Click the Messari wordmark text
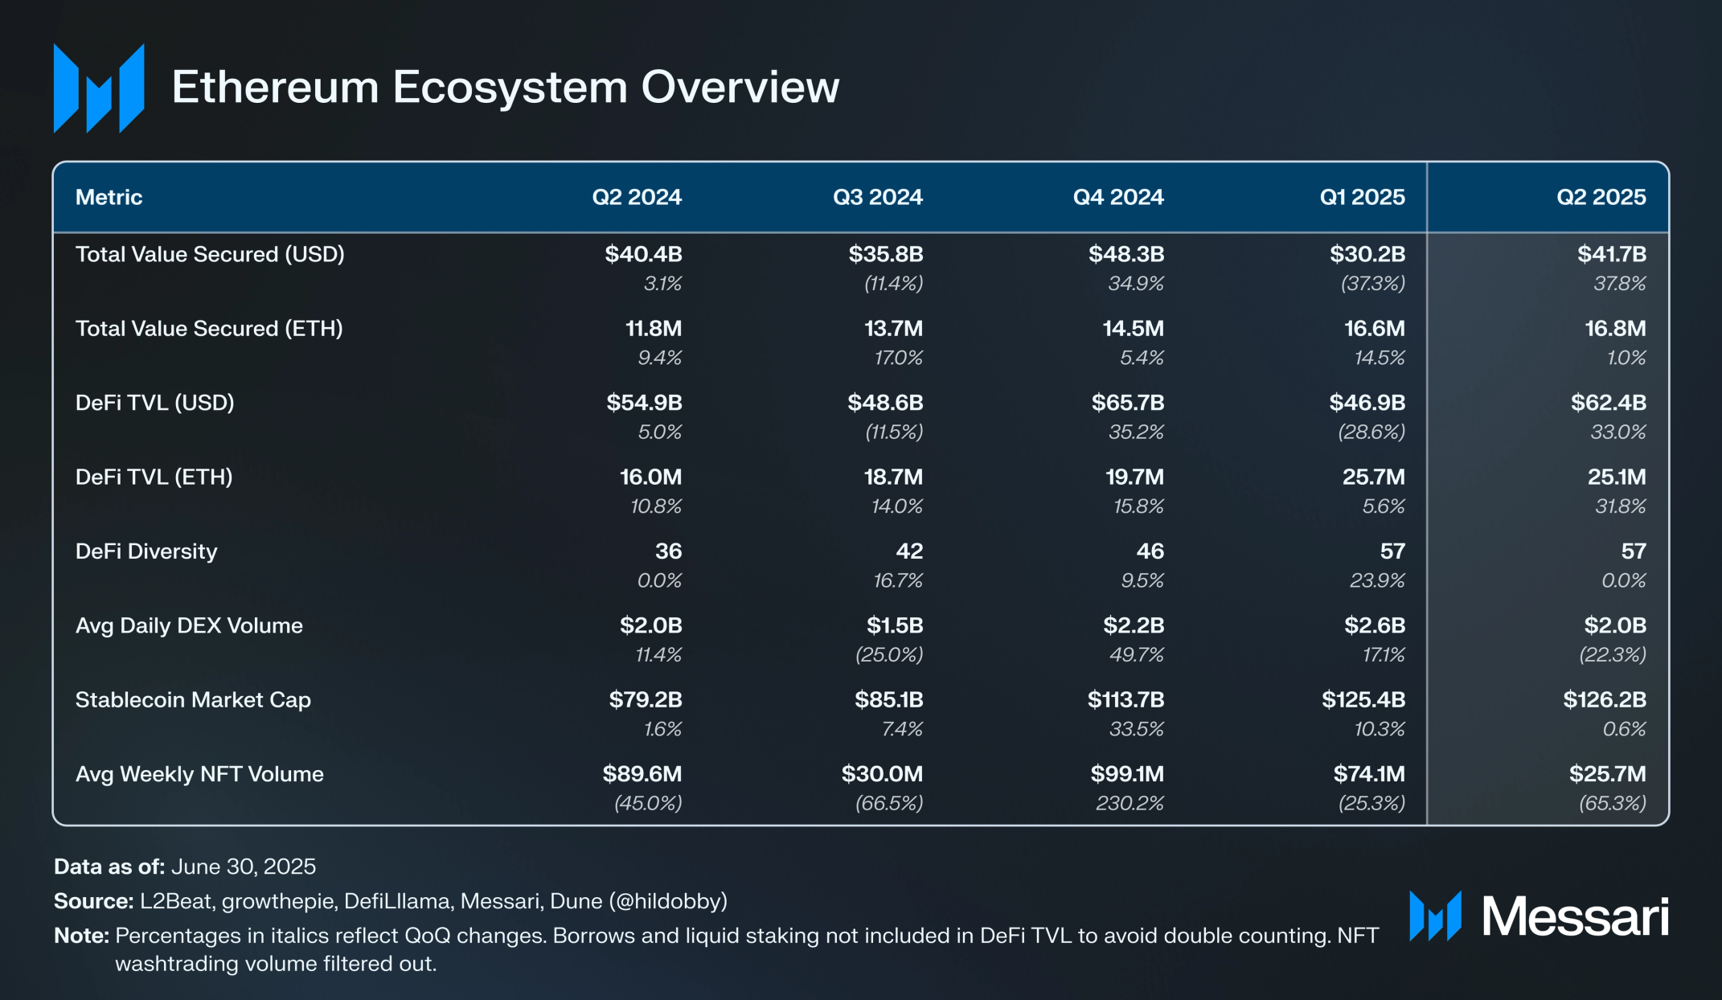Screen dimensions: 1722x1000 click(x=1575, y=916)
